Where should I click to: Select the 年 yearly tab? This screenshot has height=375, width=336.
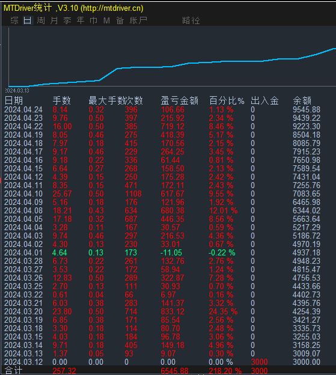pyautogui.click(x=81, y=20)
